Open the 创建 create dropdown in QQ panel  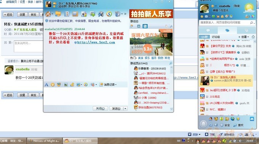[x=243, y=37]
